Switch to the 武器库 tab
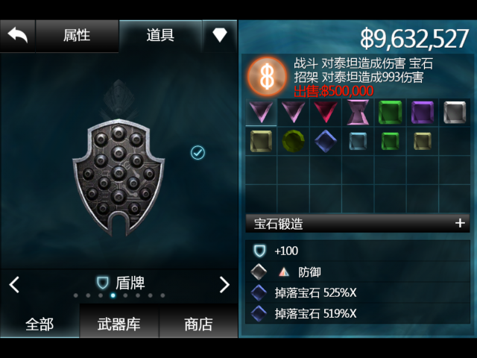This screenshot has width=477, height=358. [x=119, y=324]
